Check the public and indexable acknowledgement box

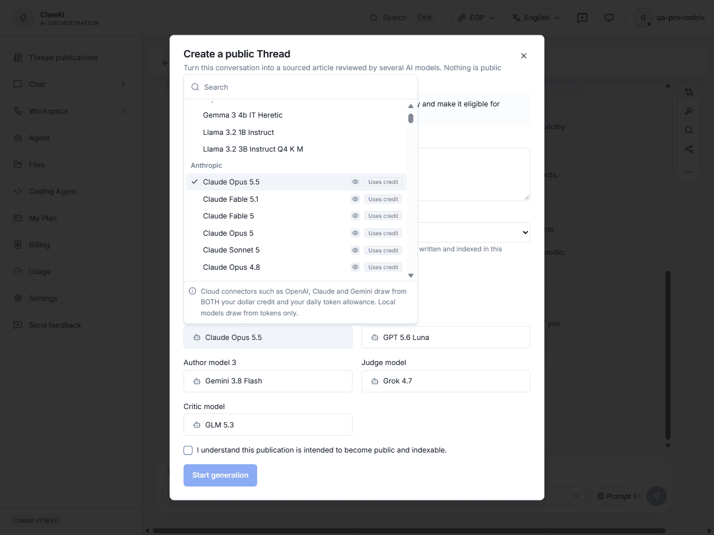(188, 450)
